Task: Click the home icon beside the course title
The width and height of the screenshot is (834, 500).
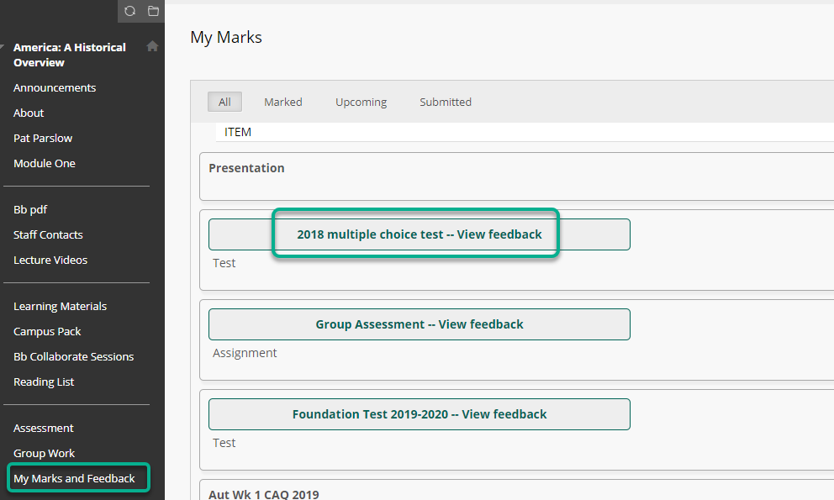Action: [x=153, y=46]
